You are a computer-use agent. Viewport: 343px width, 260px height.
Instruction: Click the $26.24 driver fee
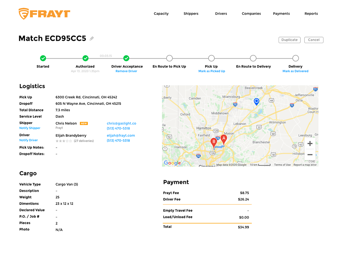click(244, 199)
